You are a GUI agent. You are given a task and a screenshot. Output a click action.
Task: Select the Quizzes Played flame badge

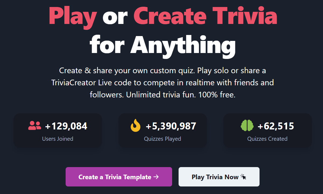click(136, 125)
